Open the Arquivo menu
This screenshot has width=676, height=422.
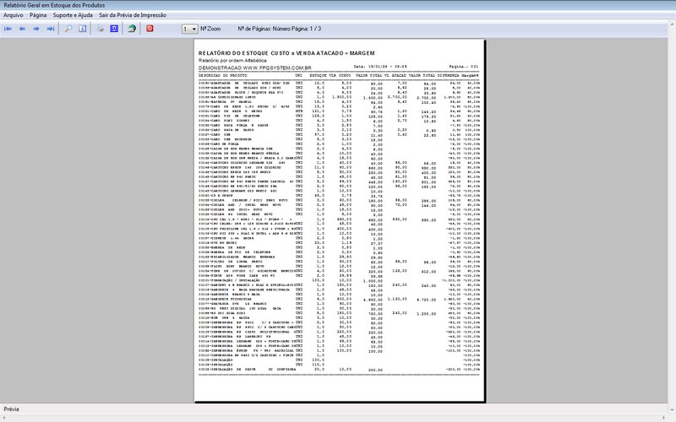click(14, 15)
